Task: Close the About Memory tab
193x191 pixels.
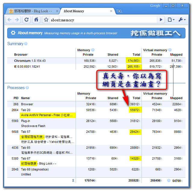Action: (111, 11)
